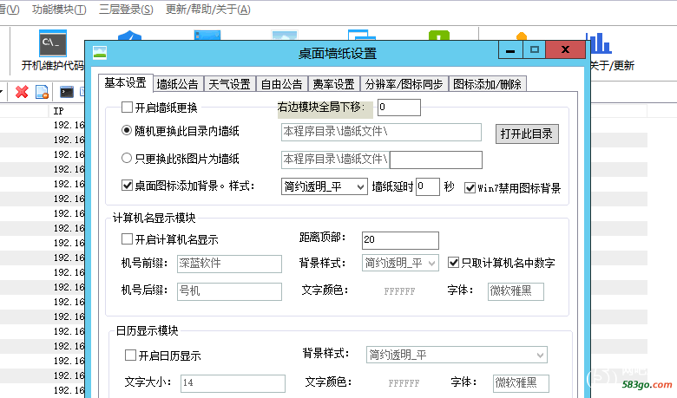The image size is (677, 398).
Task: Switch to the 天气设置 tab
Action: coord(229,84)
